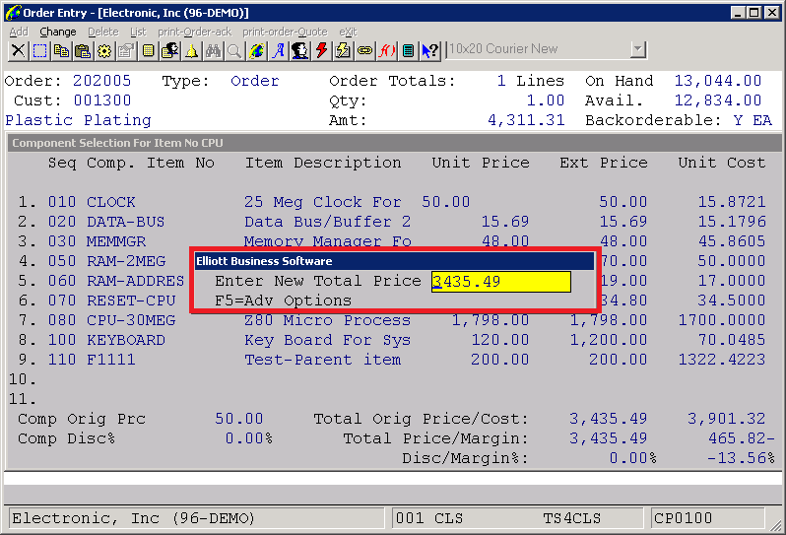Image resolution: width=786 pixels, height=535 pixels.
Task: Click the Copy toolbar icon
Action: 61,50
